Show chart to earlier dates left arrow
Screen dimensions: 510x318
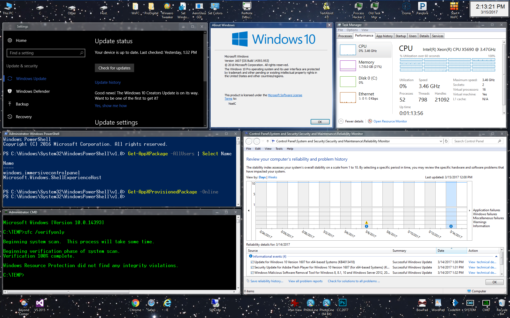[249, 210]
